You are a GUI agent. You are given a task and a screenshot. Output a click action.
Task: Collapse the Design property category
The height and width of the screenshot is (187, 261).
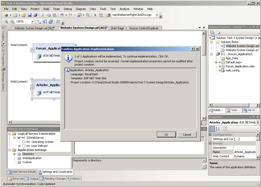(x=210, y=143)
